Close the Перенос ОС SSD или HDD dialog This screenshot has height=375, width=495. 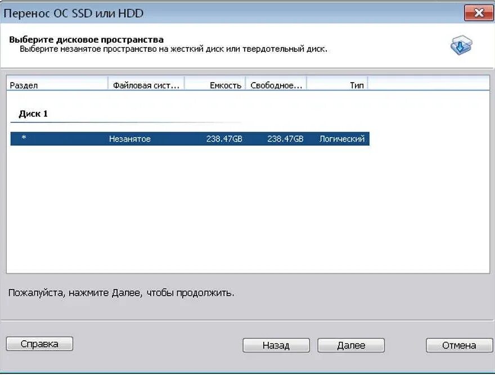(x=479, y=13)
